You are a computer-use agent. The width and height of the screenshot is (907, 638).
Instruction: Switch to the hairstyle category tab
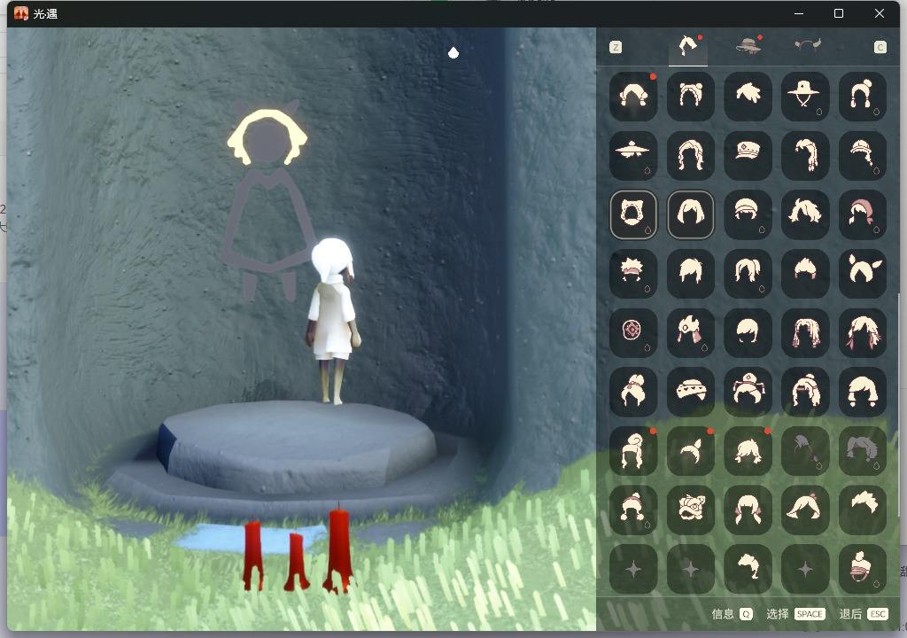click(687, 46)
